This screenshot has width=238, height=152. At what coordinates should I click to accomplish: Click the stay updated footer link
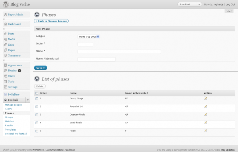[x=228, y=150]
